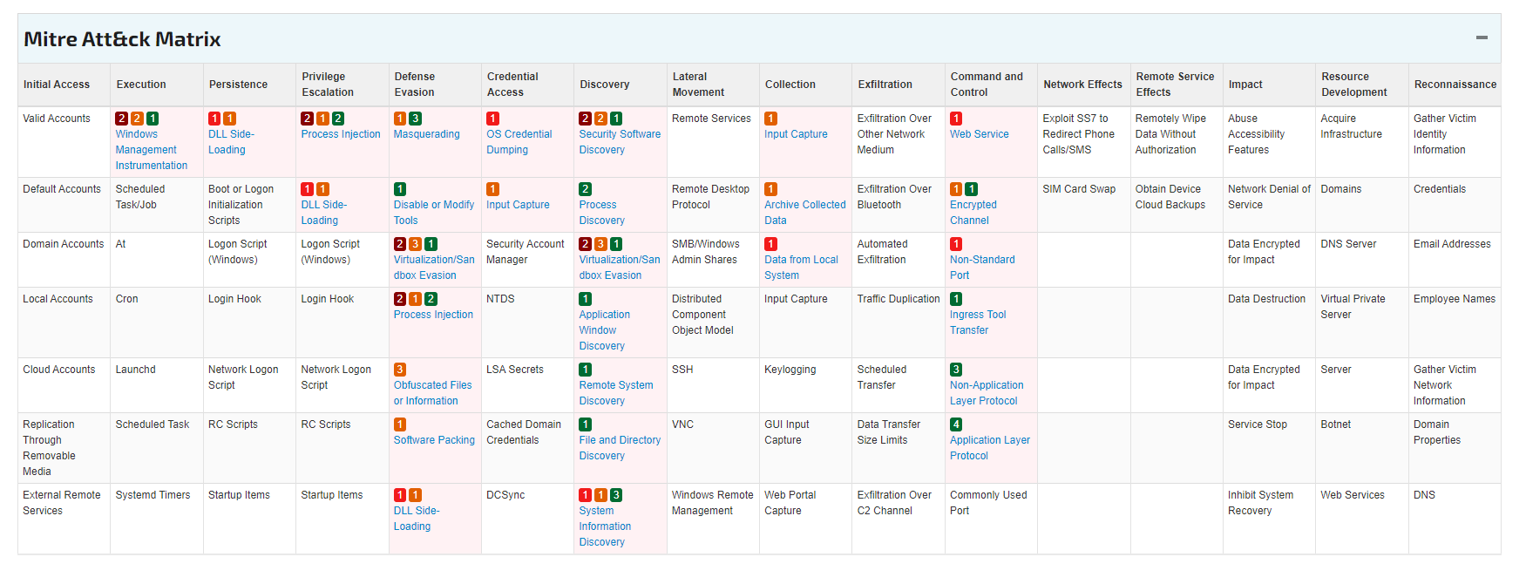Select the Valid Accounts cell
Viewport: 1526px width, 584px height.
64,142
